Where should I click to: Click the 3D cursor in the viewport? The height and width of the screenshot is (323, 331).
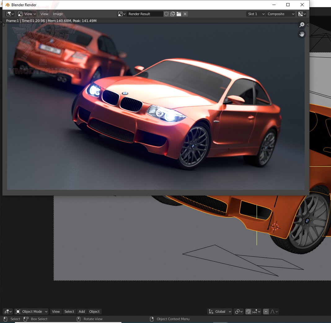coord(275,227)
